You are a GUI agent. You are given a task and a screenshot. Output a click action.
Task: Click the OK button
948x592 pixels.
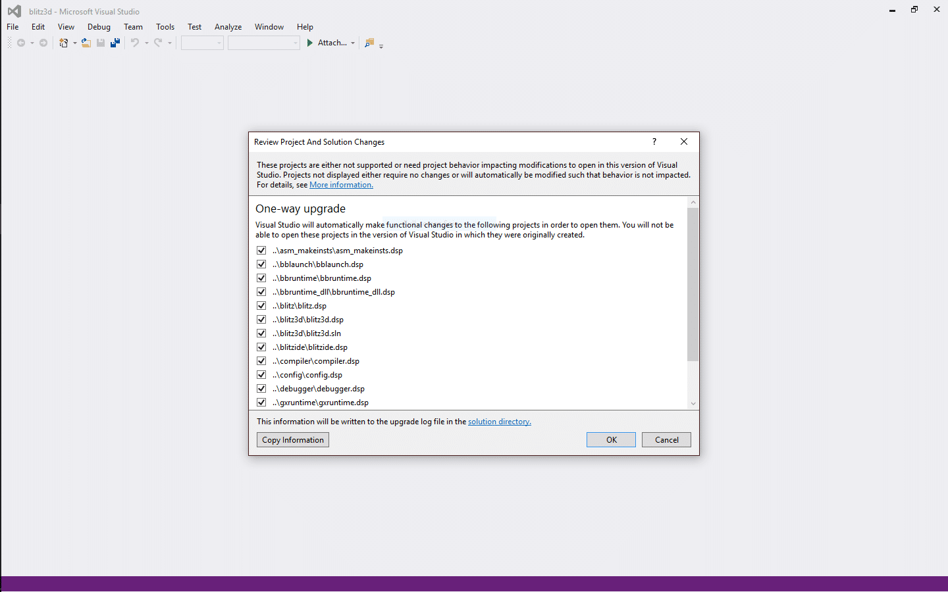pyautogui.click(x=611, y=440)
